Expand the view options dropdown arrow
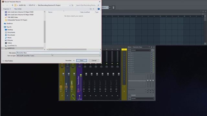207x116 pixels. pyautogui.click(x=93, y=9)
